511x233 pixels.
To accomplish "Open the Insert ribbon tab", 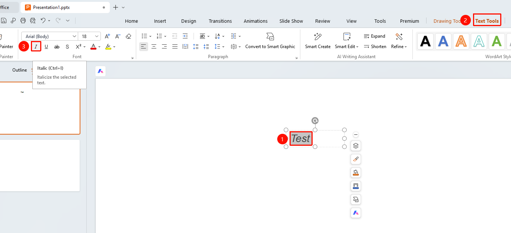I will tap(160, 21).
